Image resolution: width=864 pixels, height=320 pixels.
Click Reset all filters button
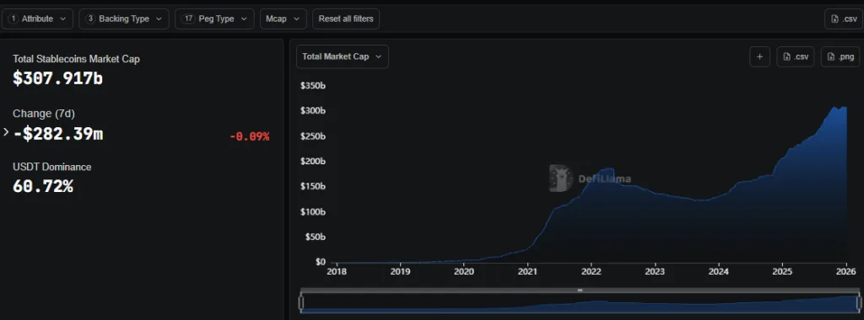346,19
